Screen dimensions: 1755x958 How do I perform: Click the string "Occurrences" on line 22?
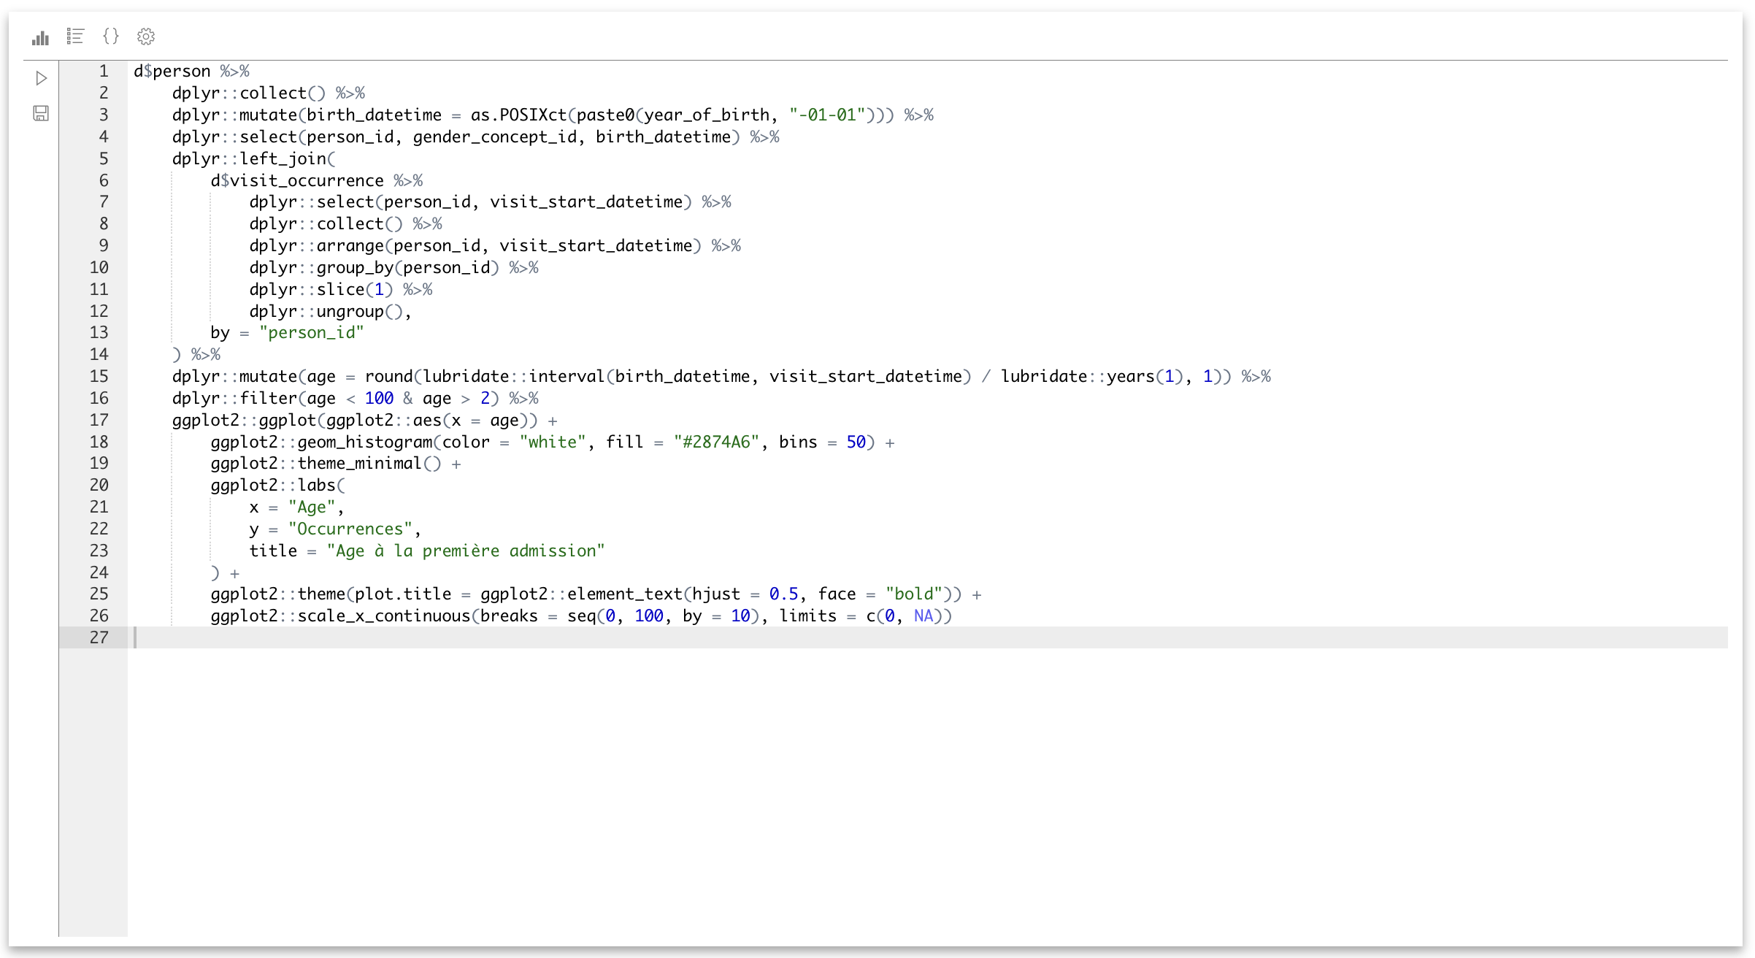(x=350, y=529)
